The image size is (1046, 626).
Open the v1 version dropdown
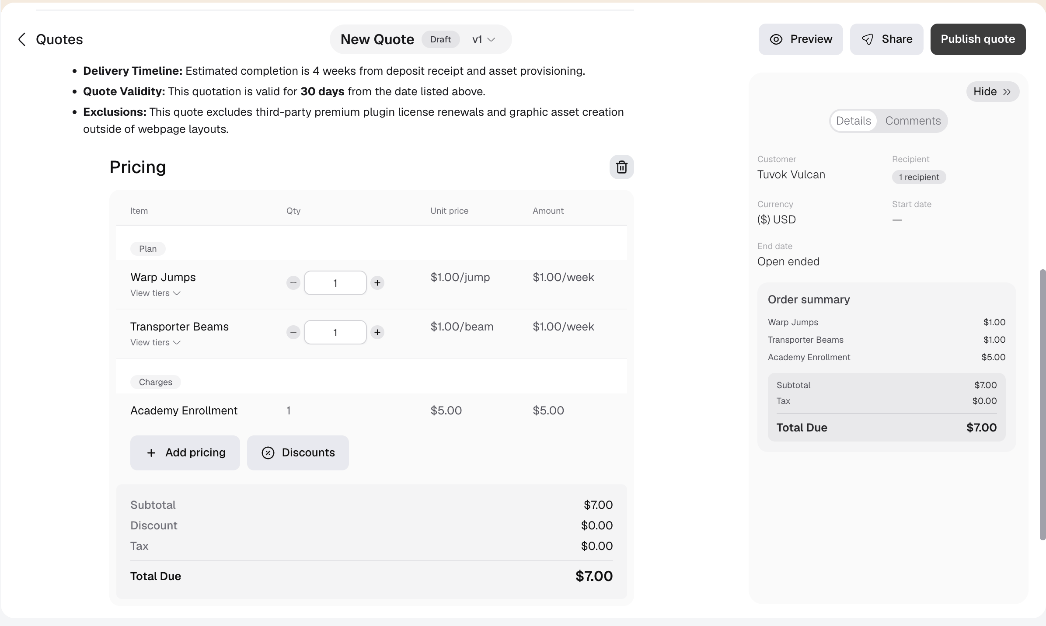click(x=483, y=39)
